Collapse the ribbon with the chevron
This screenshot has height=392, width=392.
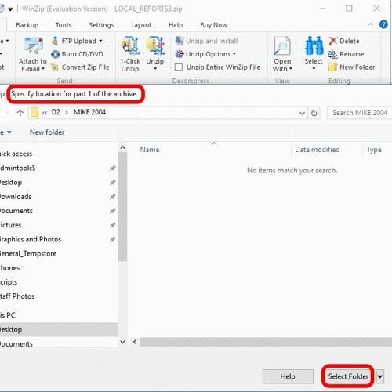point(370,24)
